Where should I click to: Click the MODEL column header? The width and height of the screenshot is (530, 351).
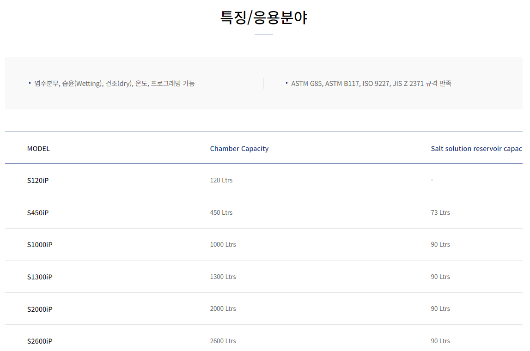pos(38,149)
